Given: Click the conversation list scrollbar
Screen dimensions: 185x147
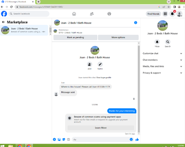Looking at the screenshot, I should coord(50,30).
